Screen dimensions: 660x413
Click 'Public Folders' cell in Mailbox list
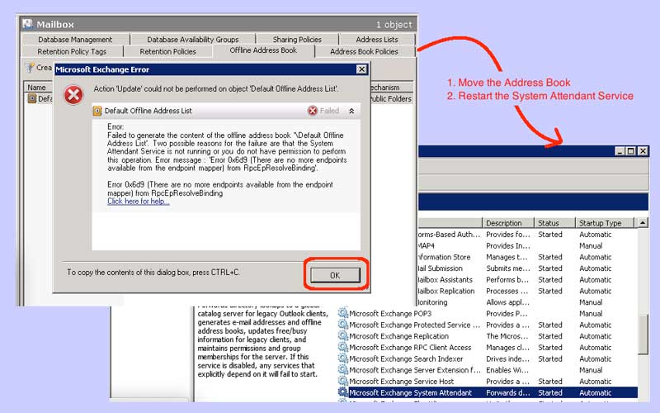click(x=391, y=98)
